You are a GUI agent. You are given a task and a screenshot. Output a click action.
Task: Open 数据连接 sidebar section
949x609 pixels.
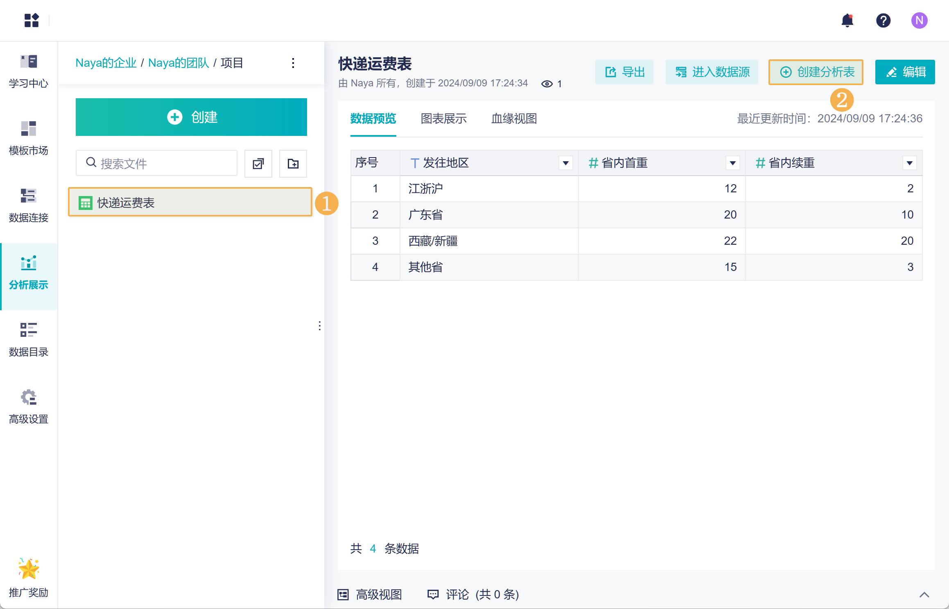(x=29, y=205)
